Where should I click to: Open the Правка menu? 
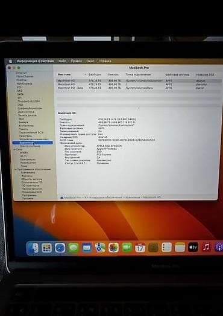(x=76, y=61)
